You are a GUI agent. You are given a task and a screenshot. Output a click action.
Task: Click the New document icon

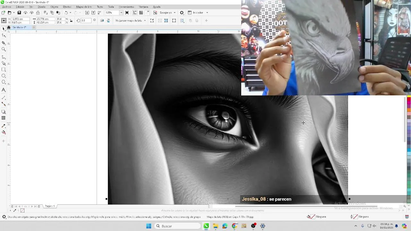[3, 13]
